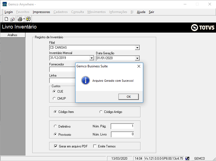Click the status bar time 14:04
Image resolution: width=216 pixels, height=161 pixels.
(x=139, y=159)
